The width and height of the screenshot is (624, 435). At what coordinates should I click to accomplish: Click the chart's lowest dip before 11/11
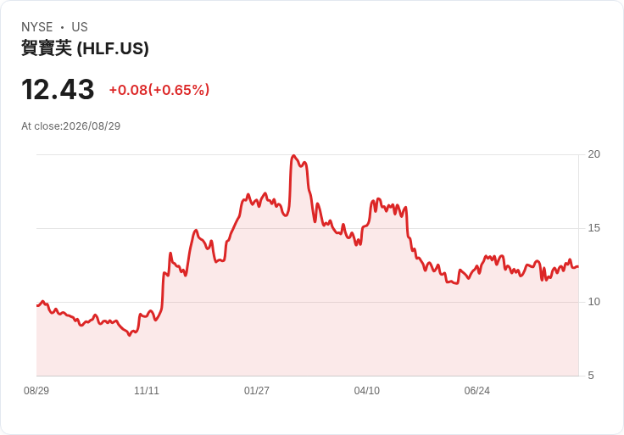tap(130, 335)
